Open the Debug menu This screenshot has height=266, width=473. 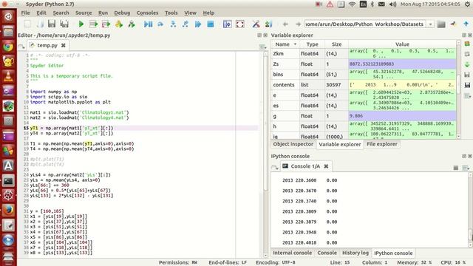(x=122, y=13)
